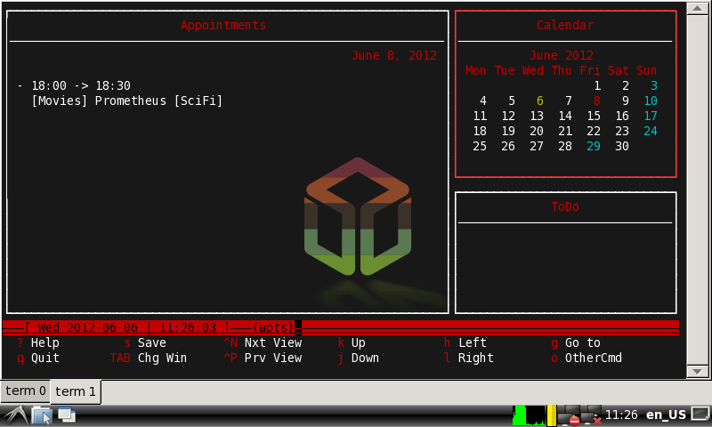Select June 20 in the calendar
The image size is (712, 427).
pyautogui.click(x=537, y=131)
